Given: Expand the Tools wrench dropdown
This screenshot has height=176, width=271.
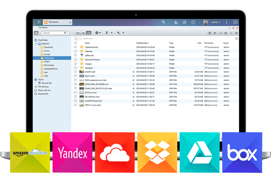Looking at the screenshot, I should (x=120, y=33).
